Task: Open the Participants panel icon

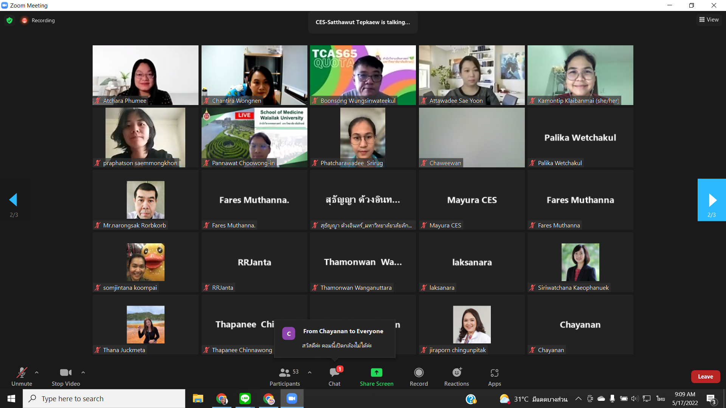Action: pyautogui.click(x=284, y=373)
